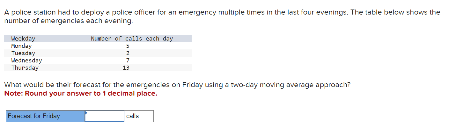
Task: Click the value 2 for Tuesday
Action: (x=128, y=53)
